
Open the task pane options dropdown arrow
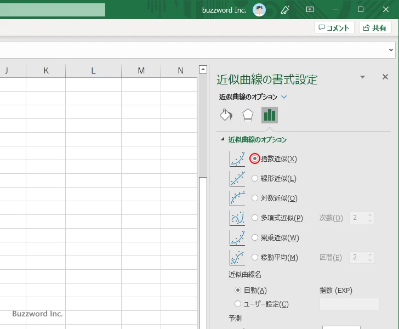pos(363,77)
